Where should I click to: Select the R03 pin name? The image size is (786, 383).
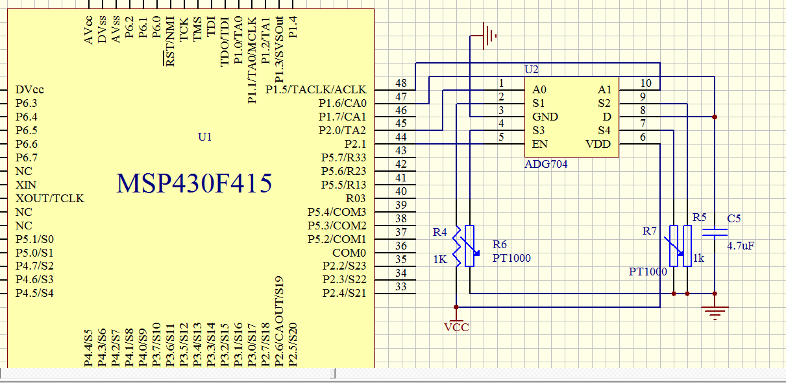coord(356,198)
